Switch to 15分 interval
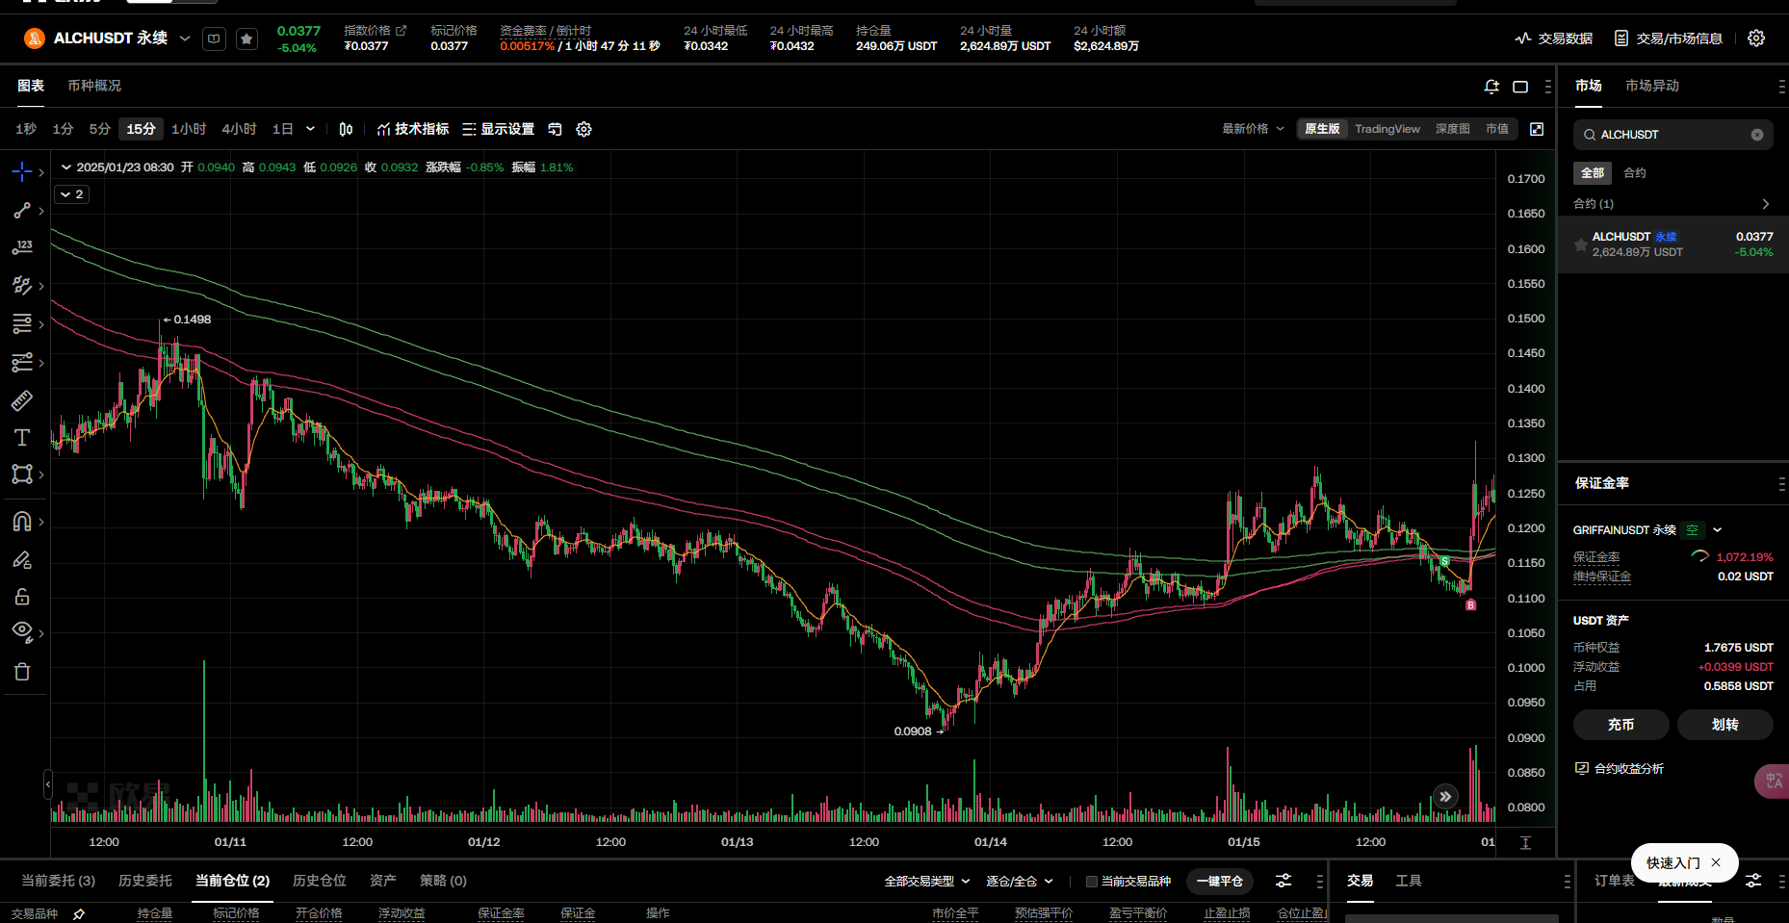Image resolution: width=1789 pixels, height=923 pixels. 141,129
